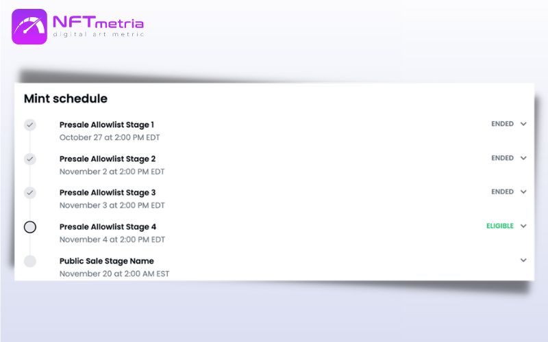The image size is (548, 342).
Task: Click ENDED status for Stage 1
Action: click(x=502, y=124)
